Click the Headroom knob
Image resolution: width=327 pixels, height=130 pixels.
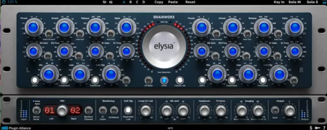pyautogui.click(x=205, y=110)
